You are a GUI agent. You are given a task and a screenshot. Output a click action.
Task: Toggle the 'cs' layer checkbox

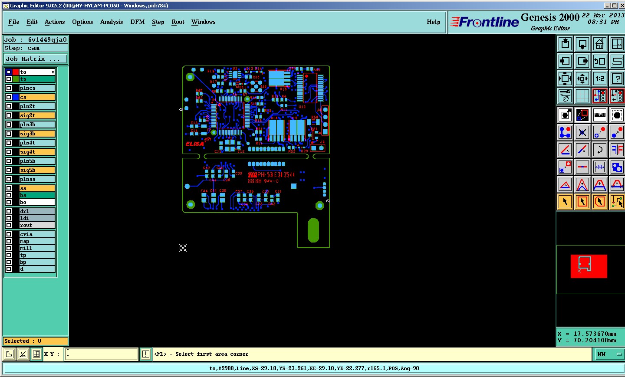(9, 97)
